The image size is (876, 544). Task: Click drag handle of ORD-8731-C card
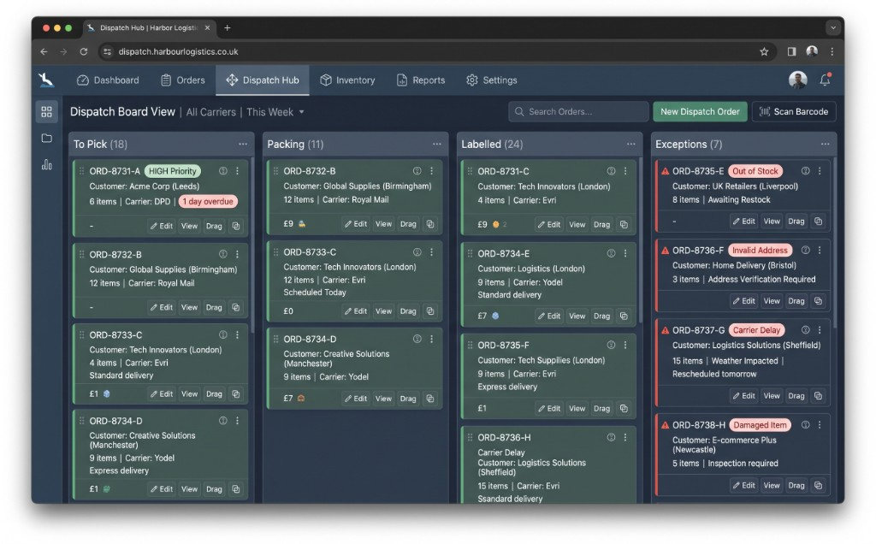point(470,171)
